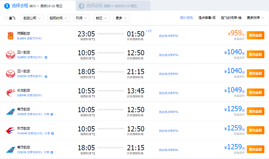Click the 南方航空 logo for flight CZ9226
The height and width of the screenshot is (159, 269).
[10, 150]
